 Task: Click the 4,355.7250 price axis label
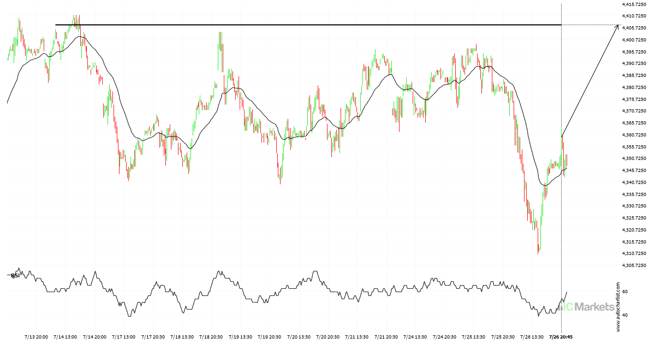pyautogui.click(x=634, y=147)
